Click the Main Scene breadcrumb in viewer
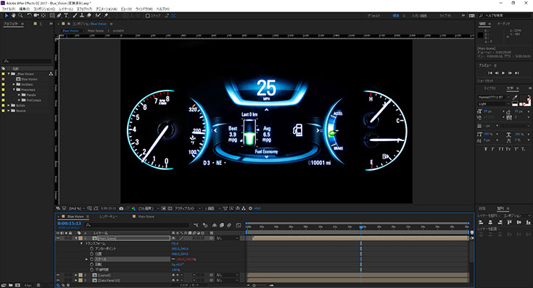This screenshot has width=533, height=288. (x=96, y=30)
